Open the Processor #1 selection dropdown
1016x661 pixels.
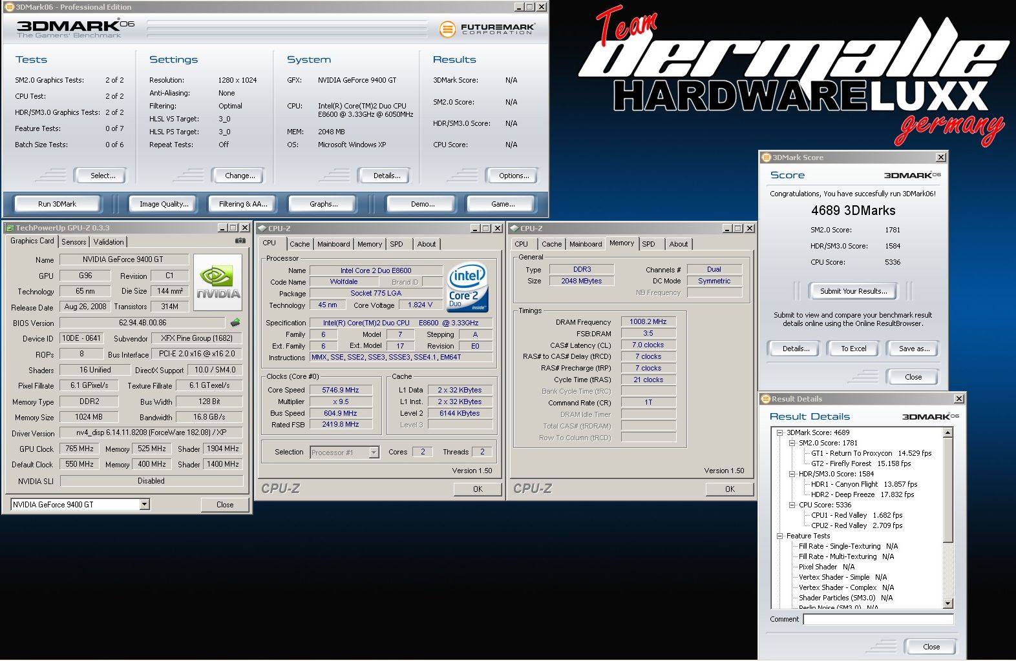tap(374, 453)
